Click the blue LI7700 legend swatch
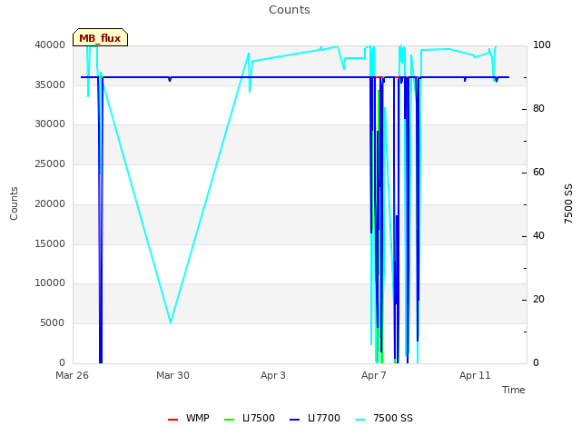The image size is (581, 436). coord(294,420)
